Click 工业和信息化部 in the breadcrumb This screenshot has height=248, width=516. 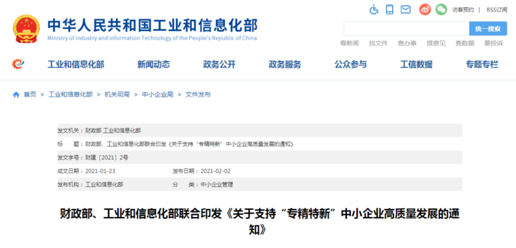71,95
